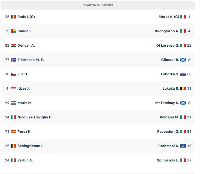Click the Spain flag beside Perez K.
Image resolution: width=200 pixels, height=174 pixels.
tap(13, 132)
